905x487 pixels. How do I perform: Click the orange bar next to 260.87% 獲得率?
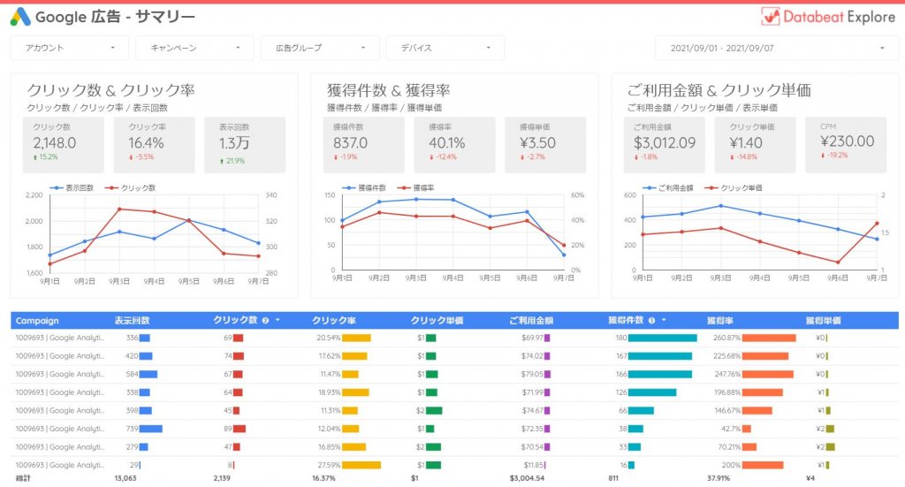coord(770,338)
